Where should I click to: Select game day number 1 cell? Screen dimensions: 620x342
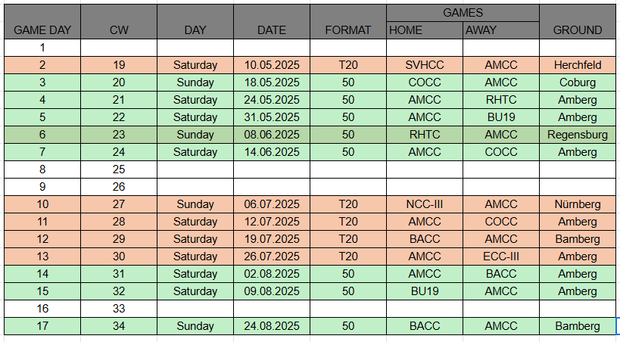[42, 48]
